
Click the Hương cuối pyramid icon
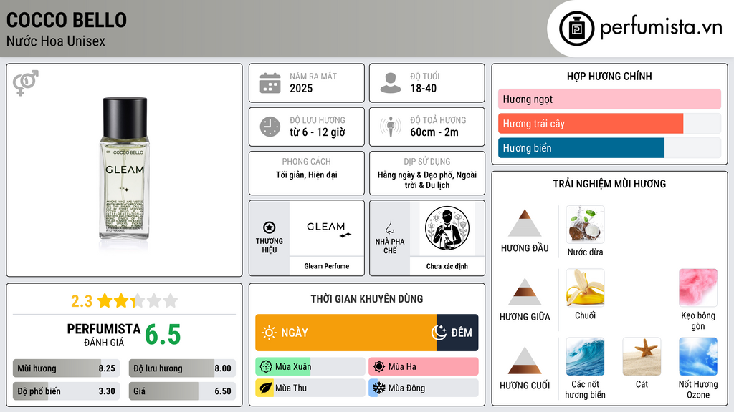(x=525, y=360)
